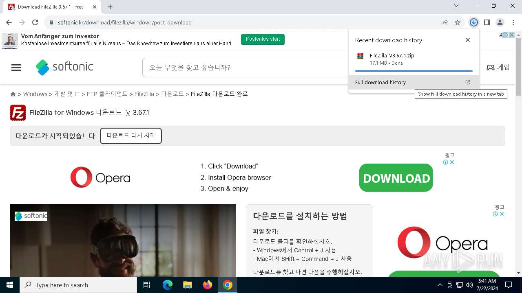Click the address bar URL field
The image size is (522, 293).
click(x=245, y=22)
